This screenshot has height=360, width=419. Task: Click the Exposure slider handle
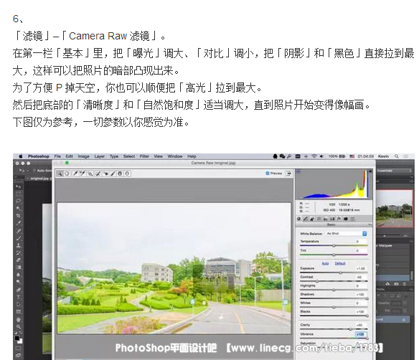(340, 273)
